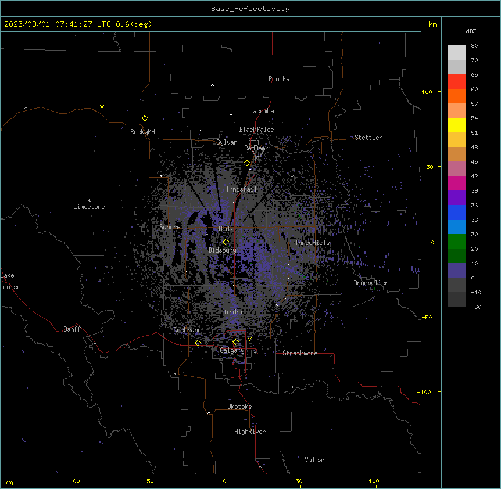Click the Didsbury label

pyautogui.click(x=223, y=250)
